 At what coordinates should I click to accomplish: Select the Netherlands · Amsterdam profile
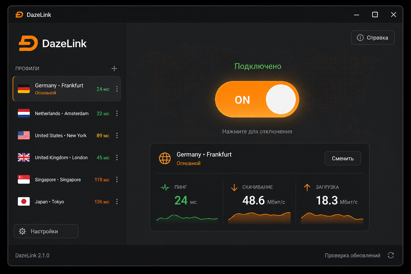coord(67,113)
